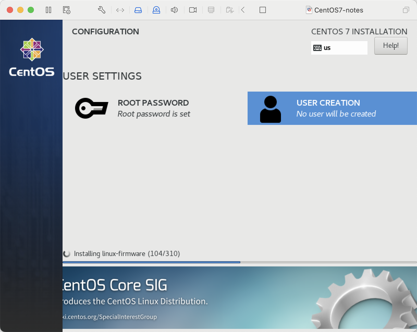
Task: Click the installation progress bar
Action: (240, 262)
